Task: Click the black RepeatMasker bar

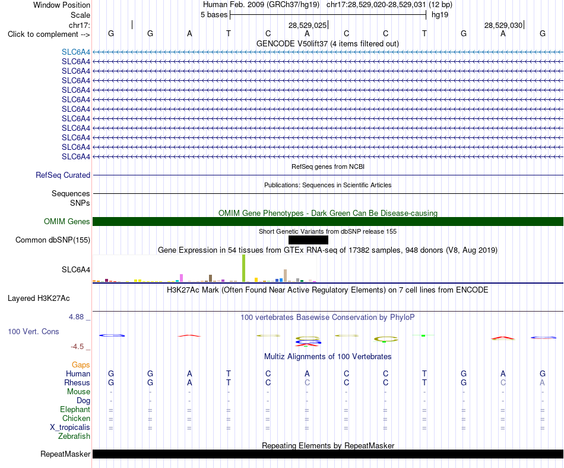Action: 328,454
